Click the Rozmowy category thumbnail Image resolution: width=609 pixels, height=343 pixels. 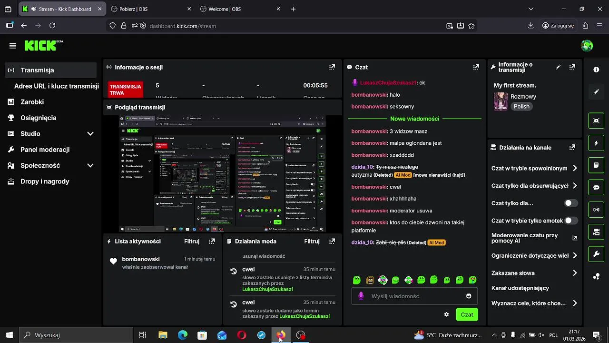(501, 101)
